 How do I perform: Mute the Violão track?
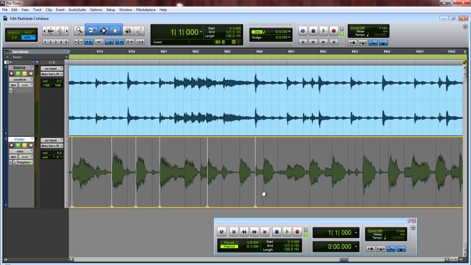[x=31, y=145]
